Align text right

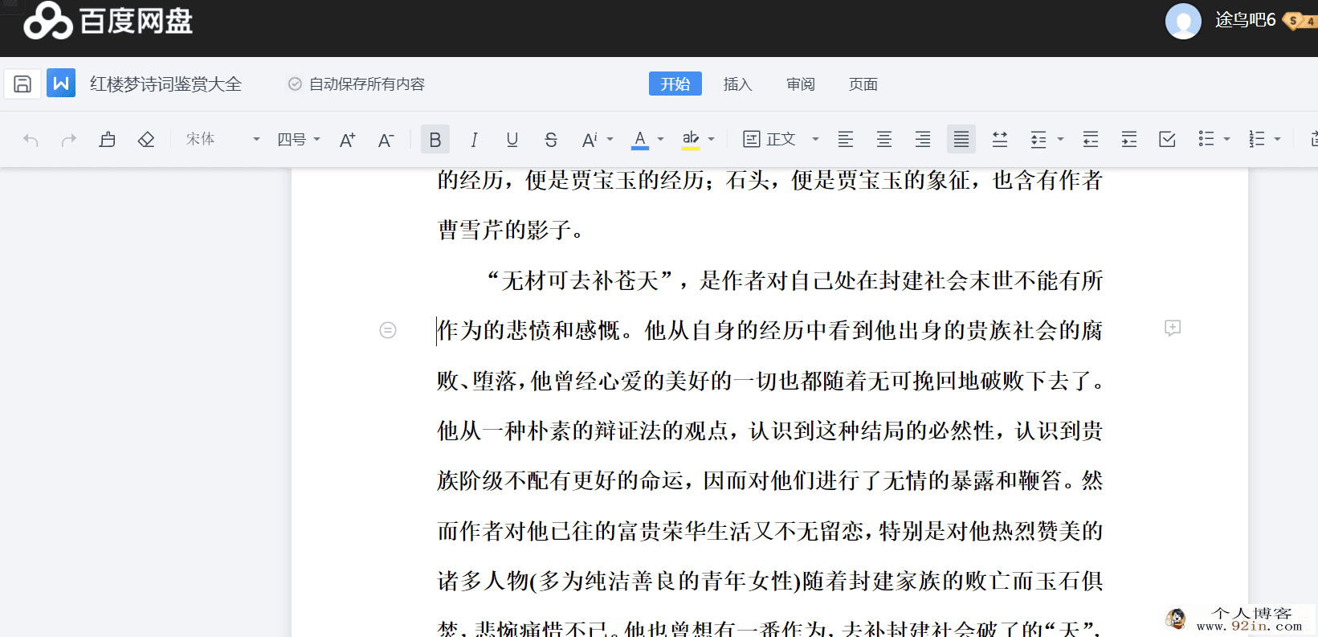tap(923, 140)
